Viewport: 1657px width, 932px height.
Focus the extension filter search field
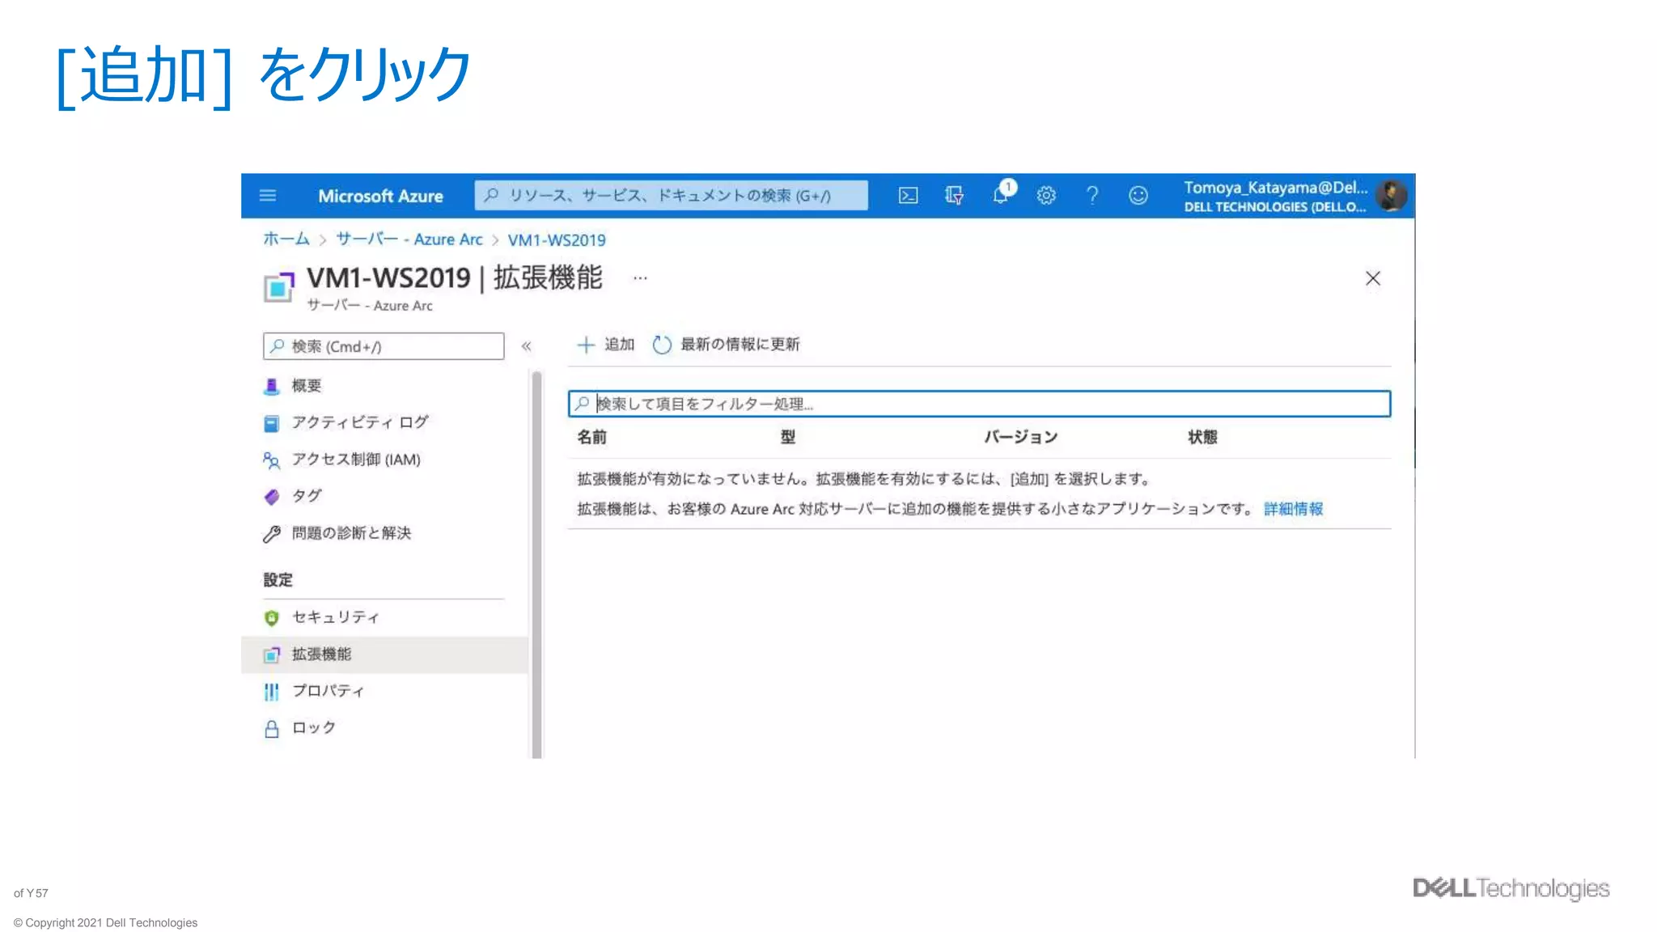pos(979,404)
